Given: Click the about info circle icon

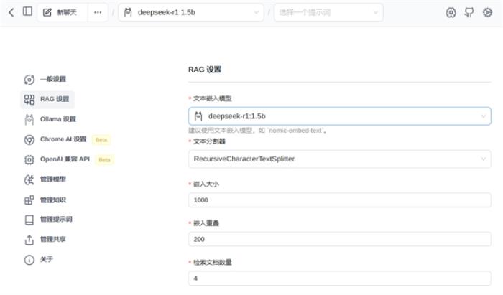Looking at the screenshot, I should (x=29, y=260).
